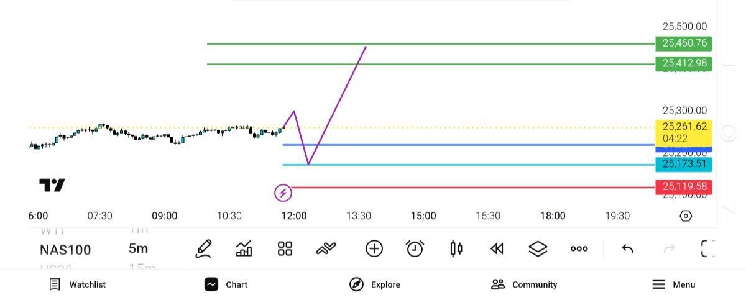
Task: Start bar replay with rewind icon
Action: pyautogui.click(x=496, y=249)
